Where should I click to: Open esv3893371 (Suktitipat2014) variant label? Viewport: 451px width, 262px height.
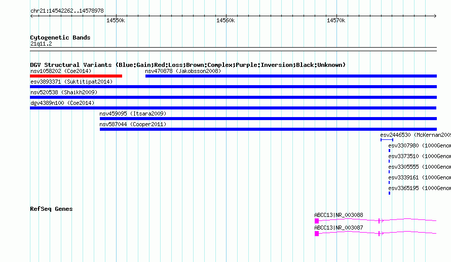[71, 82]
